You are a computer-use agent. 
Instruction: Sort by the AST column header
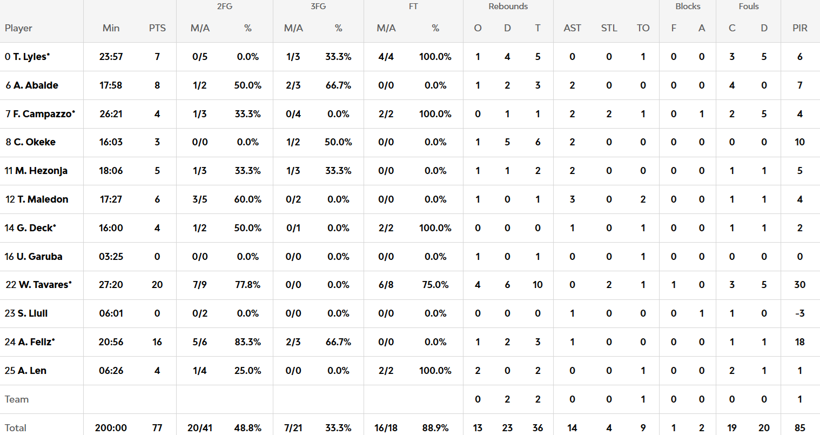[x=572, y=28]
